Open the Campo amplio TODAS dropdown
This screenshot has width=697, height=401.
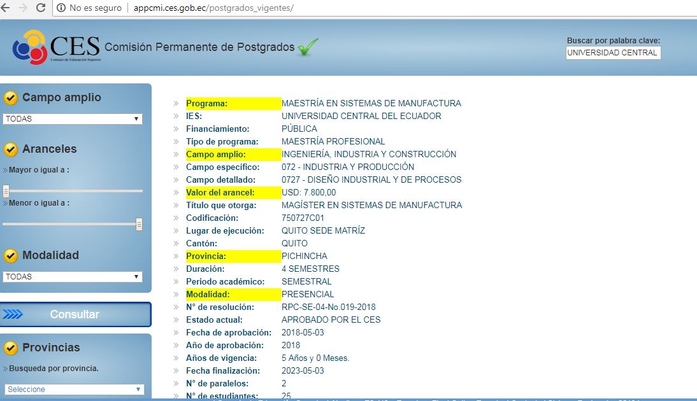click(x=72, y=120)
